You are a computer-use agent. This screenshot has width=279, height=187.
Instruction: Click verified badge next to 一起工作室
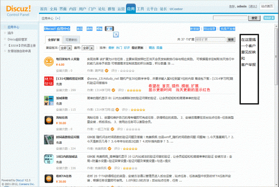[113, 129]
